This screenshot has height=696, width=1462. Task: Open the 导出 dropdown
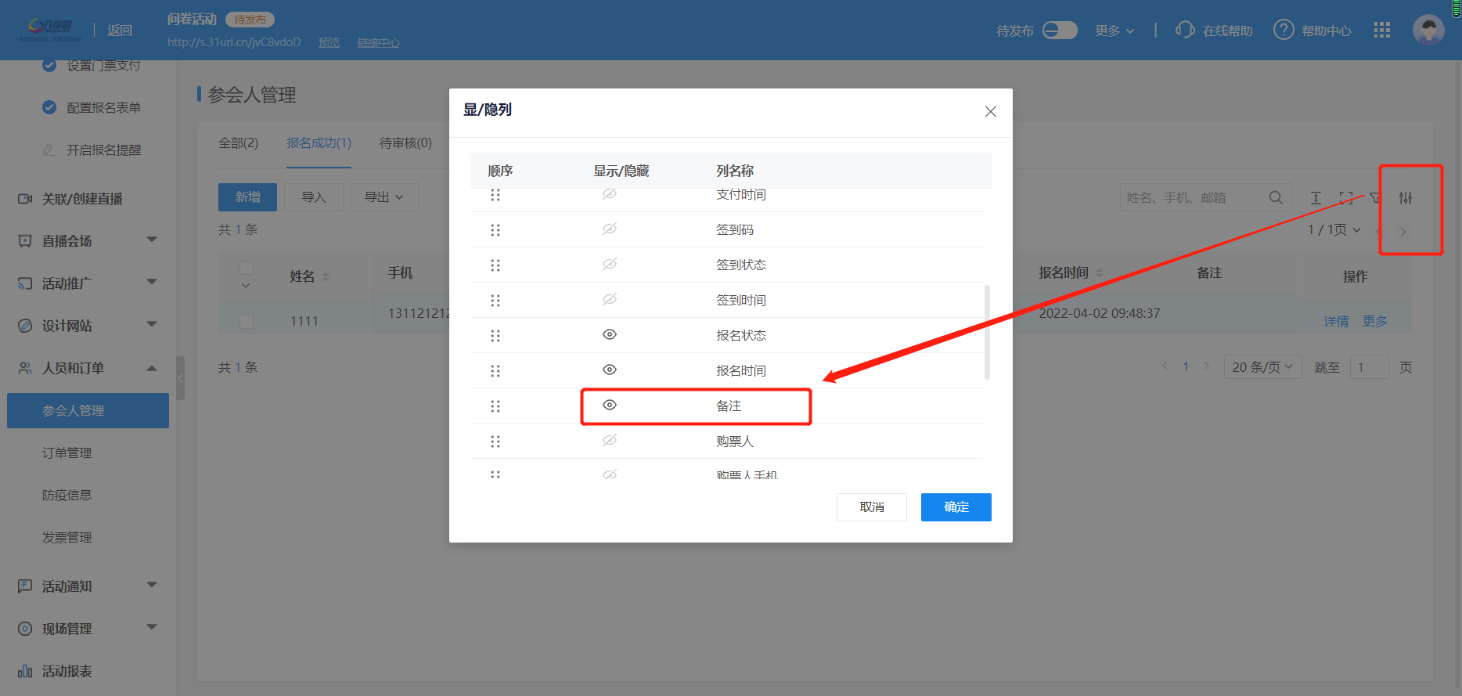pos(384,197)
